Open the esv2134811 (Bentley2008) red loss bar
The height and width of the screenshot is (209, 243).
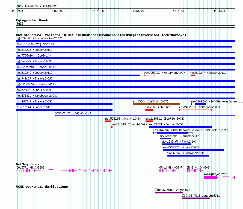click(x=149, y=121)
